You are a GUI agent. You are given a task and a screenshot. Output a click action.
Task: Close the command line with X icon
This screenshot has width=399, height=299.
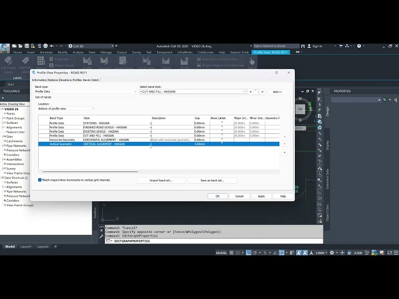tap(101, 230)
